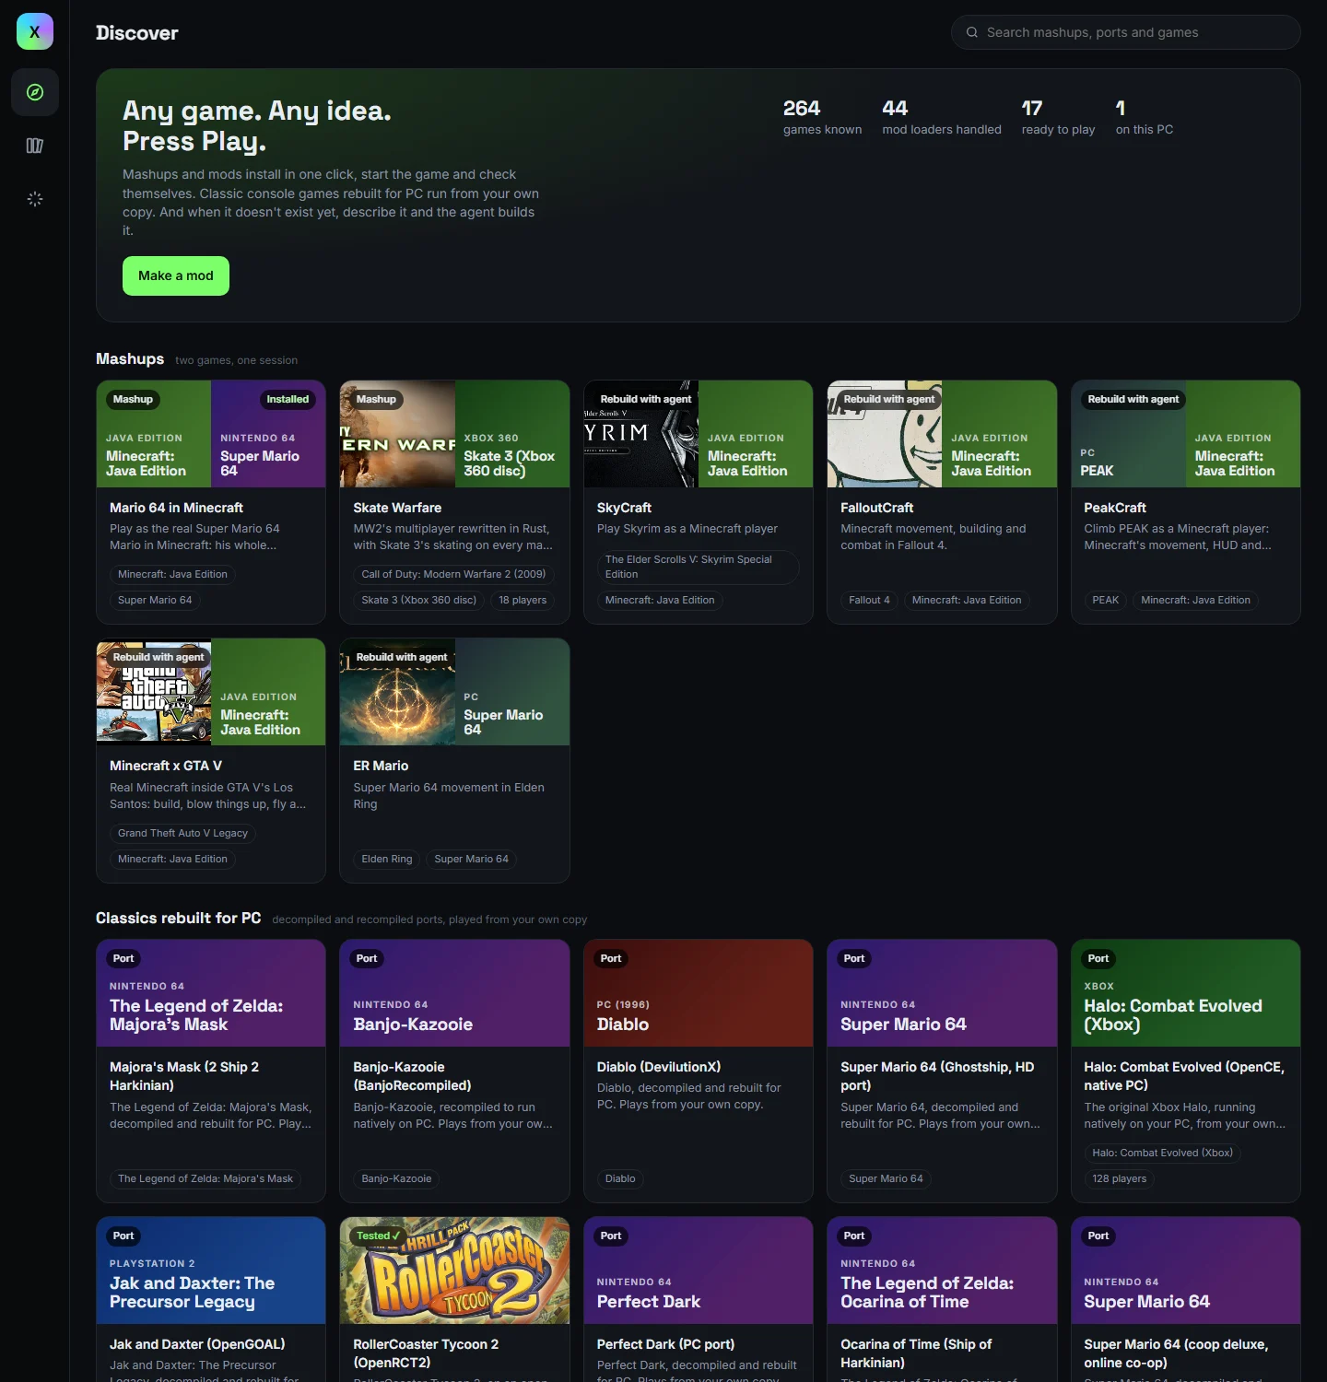Open the SkyCraft mashup title

624,508
